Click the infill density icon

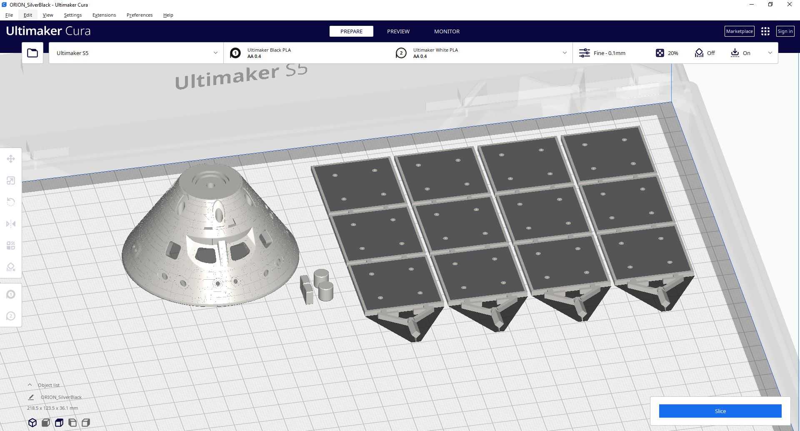pyautogui.click(x=660, y=53)
